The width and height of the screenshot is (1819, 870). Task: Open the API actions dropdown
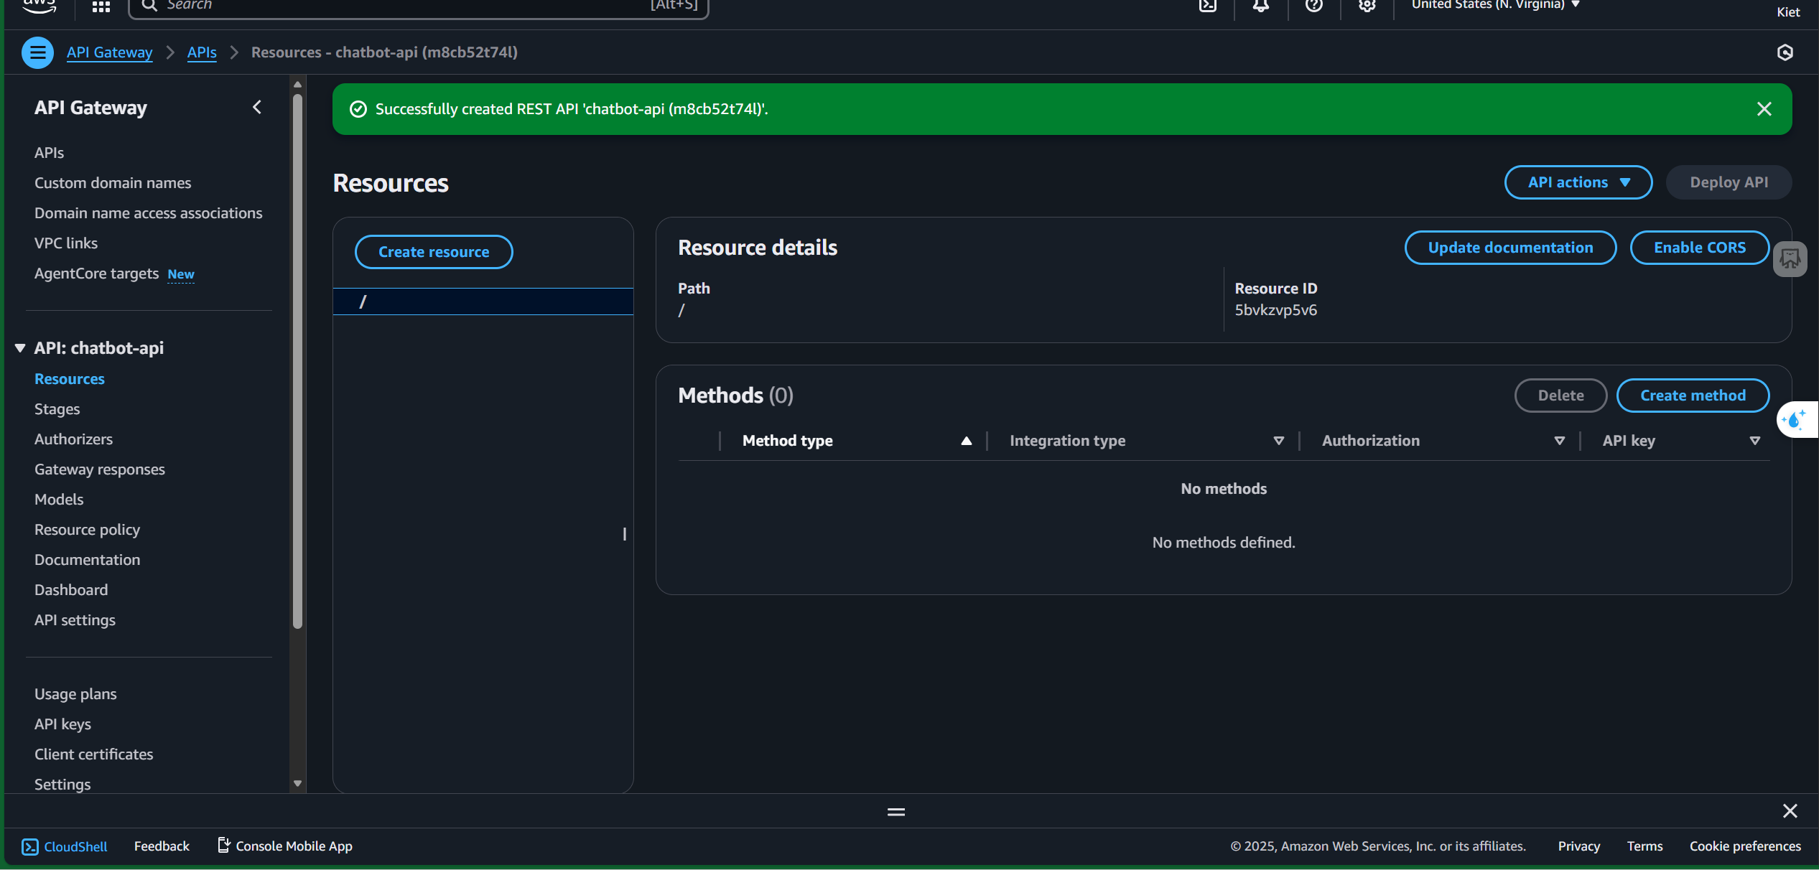tap(1578, 182)
